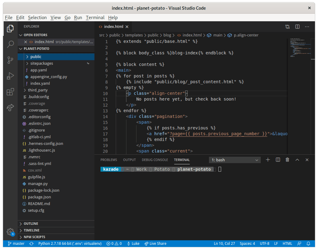Image resolution: width=318 pixels, height=250 pixels.
Task: Open .gitlab-ci.yml file
Action: (56, 137)
